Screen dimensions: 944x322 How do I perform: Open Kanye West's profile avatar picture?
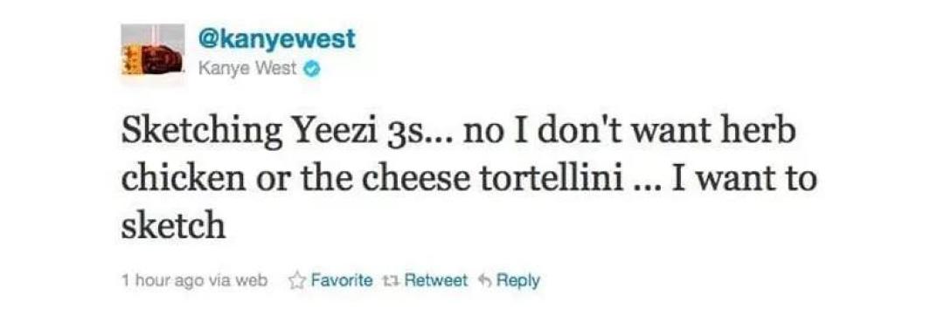click(152, 51)
